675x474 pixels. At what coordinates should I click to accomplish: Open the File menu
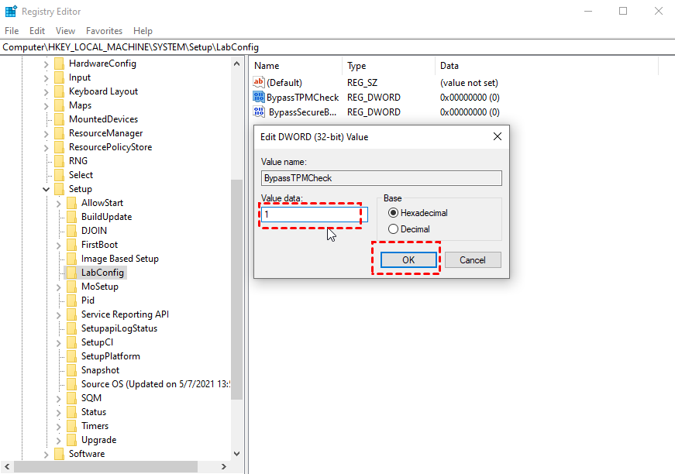(12, 31)
